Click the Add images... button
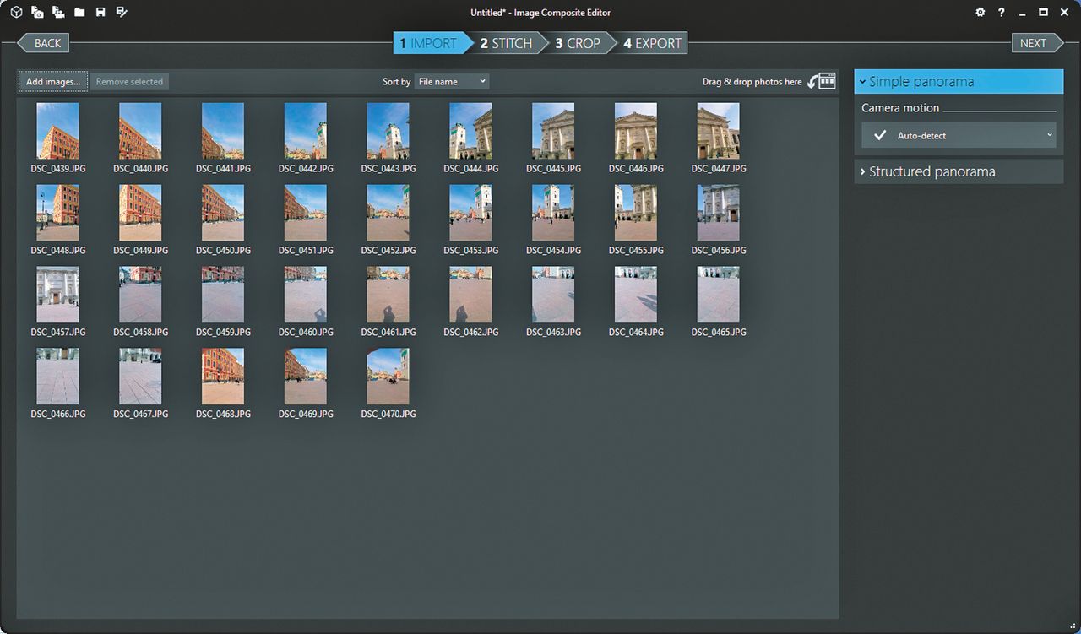The width and height of the screenshot is (1081, 634). click(x=53, y=82)
